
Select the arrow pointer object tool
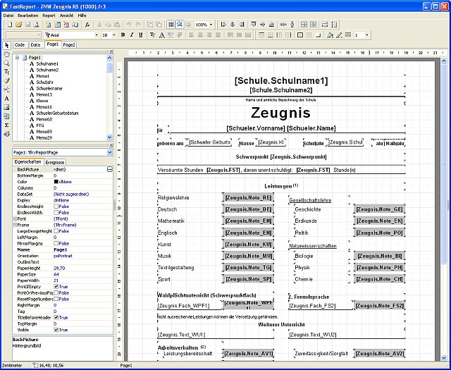(6, 45)
